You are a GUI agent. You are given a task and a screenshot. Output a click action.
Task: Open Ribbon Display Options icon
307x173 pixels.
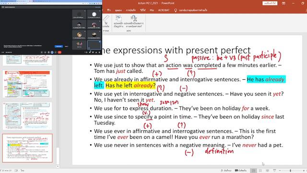(283, 3)
